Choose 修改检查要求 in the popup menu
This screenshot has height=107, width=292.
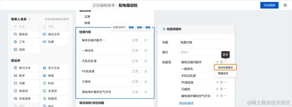pyautogui.click(x=225, y=67)
